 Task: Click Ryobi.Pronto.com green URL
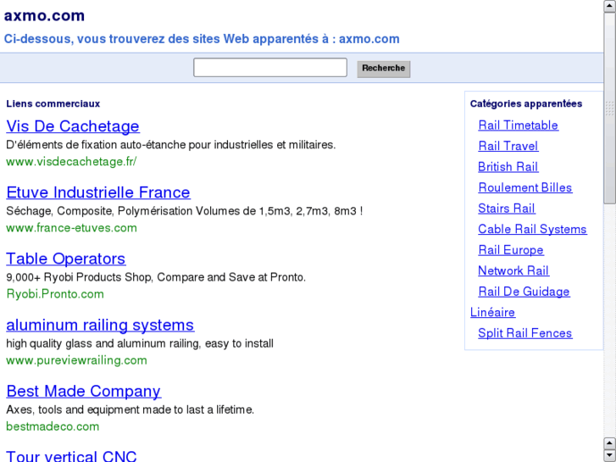[55, 294]
